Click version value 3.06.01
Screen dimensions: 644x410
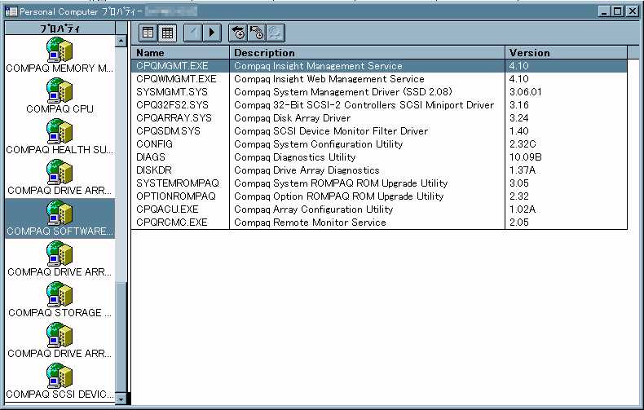point(525,92)
